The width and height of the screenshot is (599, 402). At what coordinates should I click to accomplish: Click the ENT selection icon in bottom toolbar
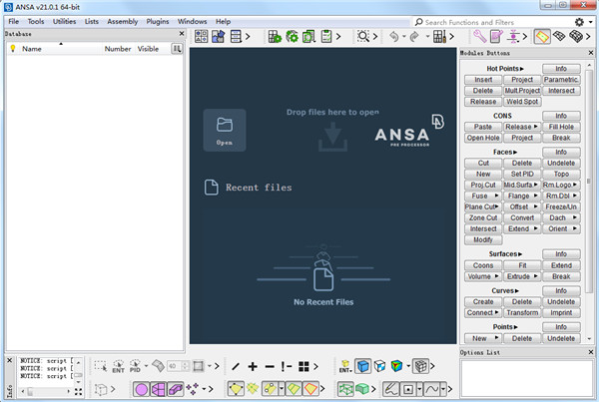tap(117, 366)
